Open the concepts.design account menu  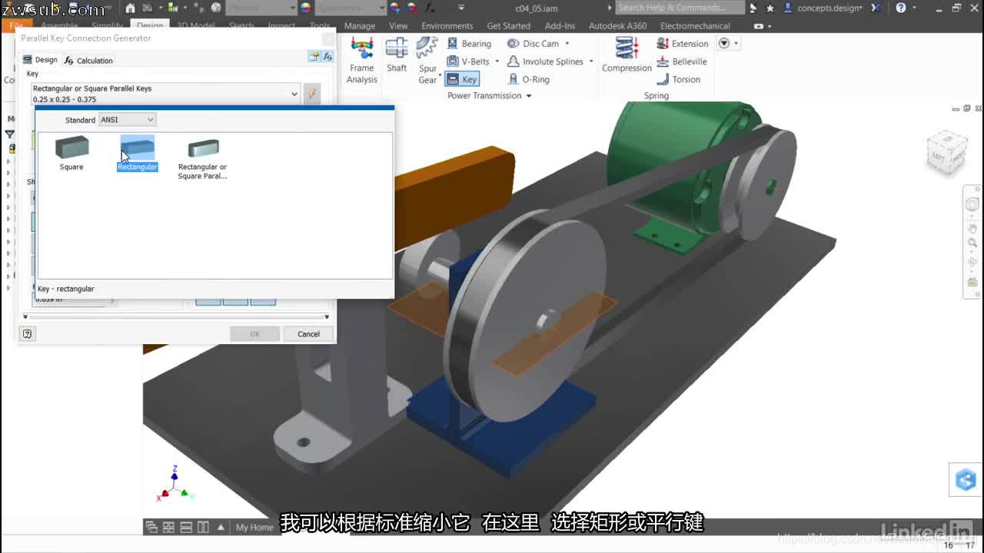point(823,8)
